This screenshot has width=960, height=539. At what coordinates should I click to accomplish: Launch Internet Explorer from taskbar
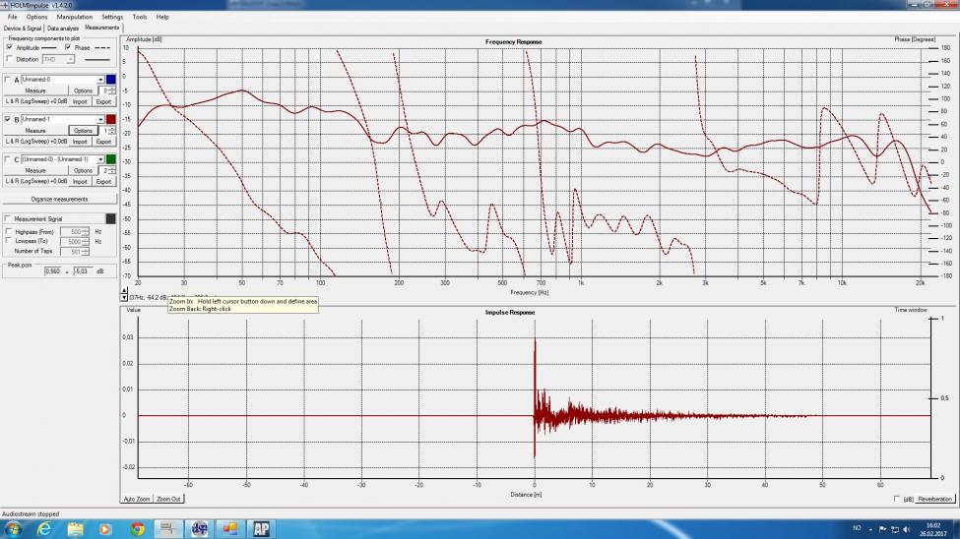click(x=44, y=528)
